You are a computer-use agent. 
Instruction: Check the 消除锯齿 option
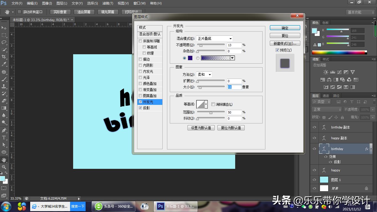[x=213, y=104]
